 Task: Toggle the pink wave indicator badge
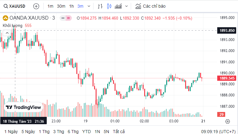click(x=68, y=18)
